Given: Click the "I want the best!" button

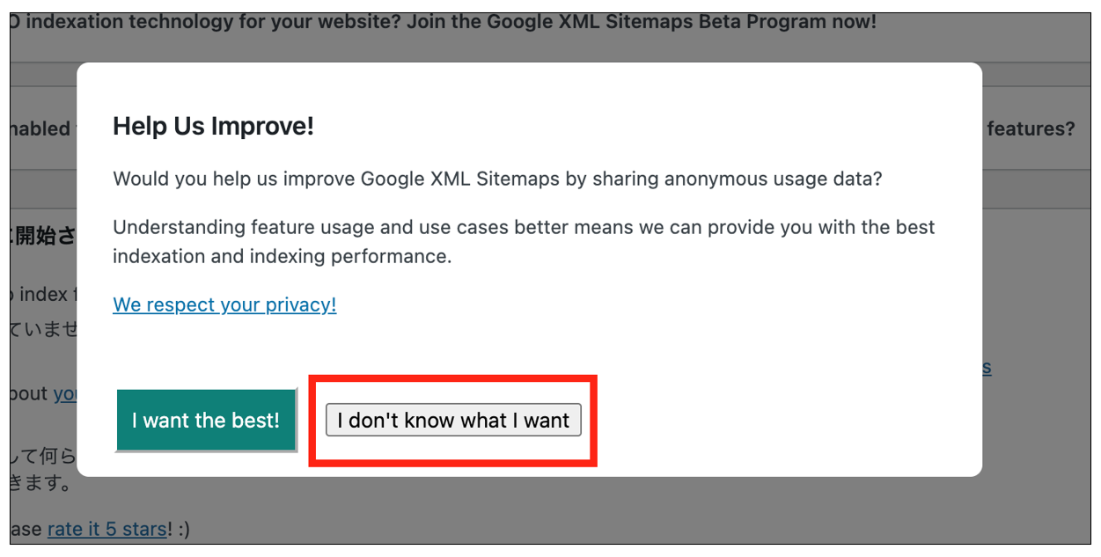Looking at the screenshot, I should 207,421.
